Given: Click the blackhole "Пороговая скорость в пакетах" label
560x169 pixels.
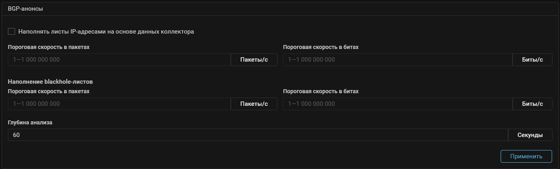Looking at the screenshot, I should click(x=49, y=91).
